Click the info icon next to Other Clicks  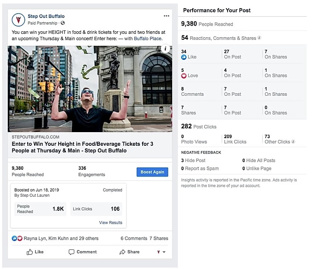pos(293,142)
